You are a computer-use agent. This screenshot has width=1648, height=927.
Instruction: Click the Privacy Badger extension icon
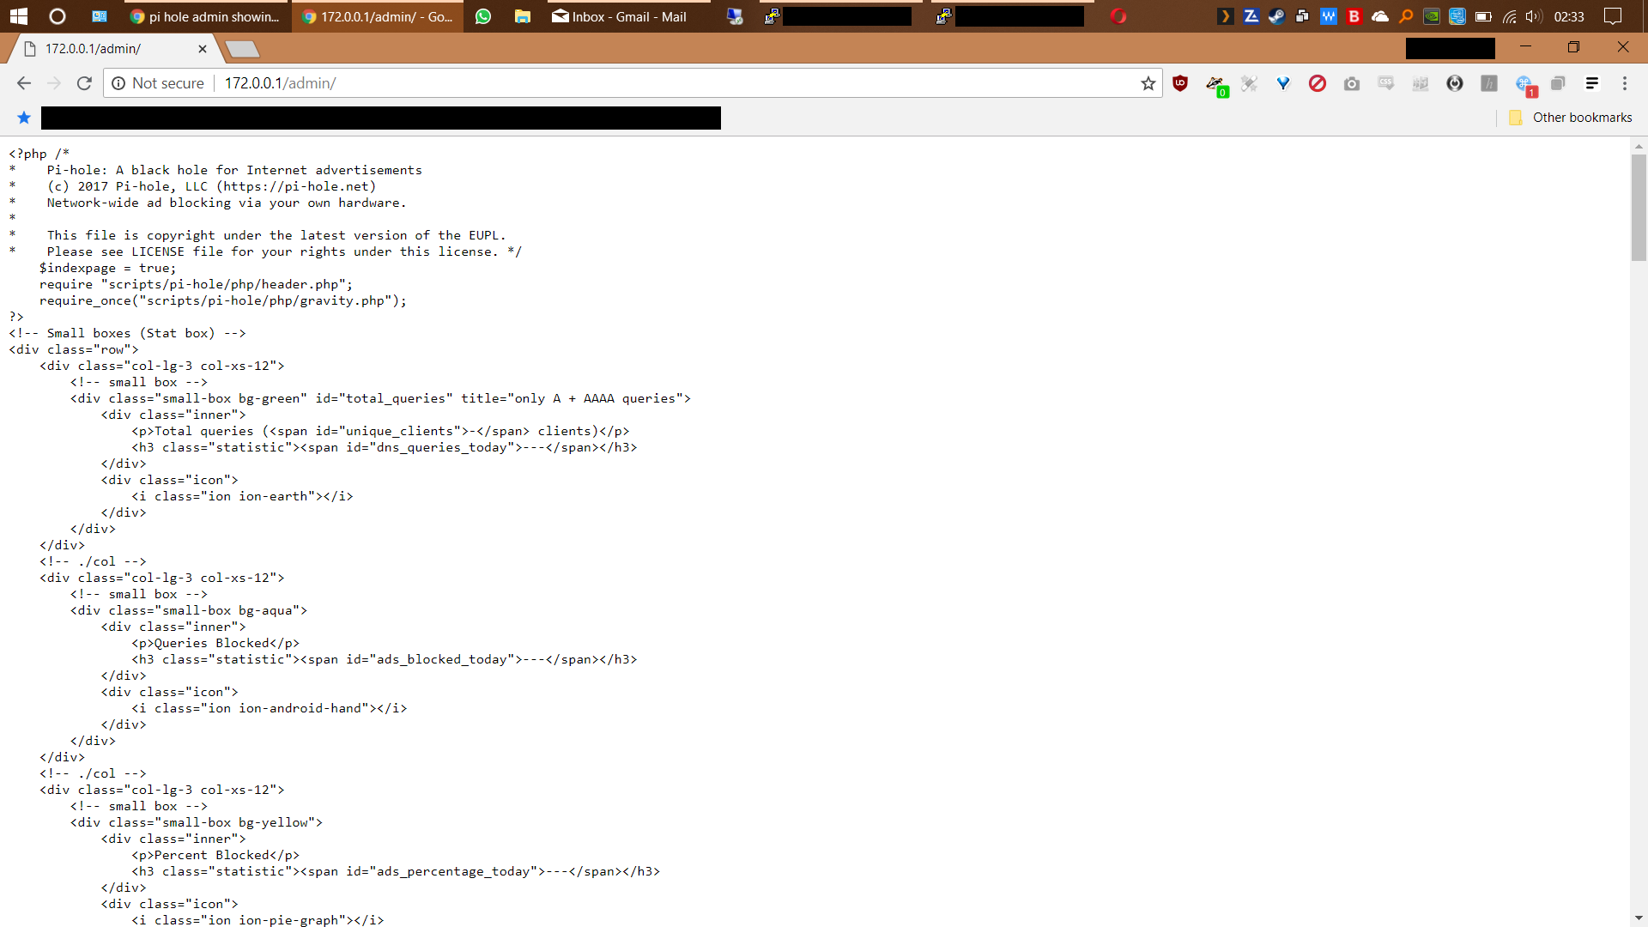click(x=1215, y=83)
